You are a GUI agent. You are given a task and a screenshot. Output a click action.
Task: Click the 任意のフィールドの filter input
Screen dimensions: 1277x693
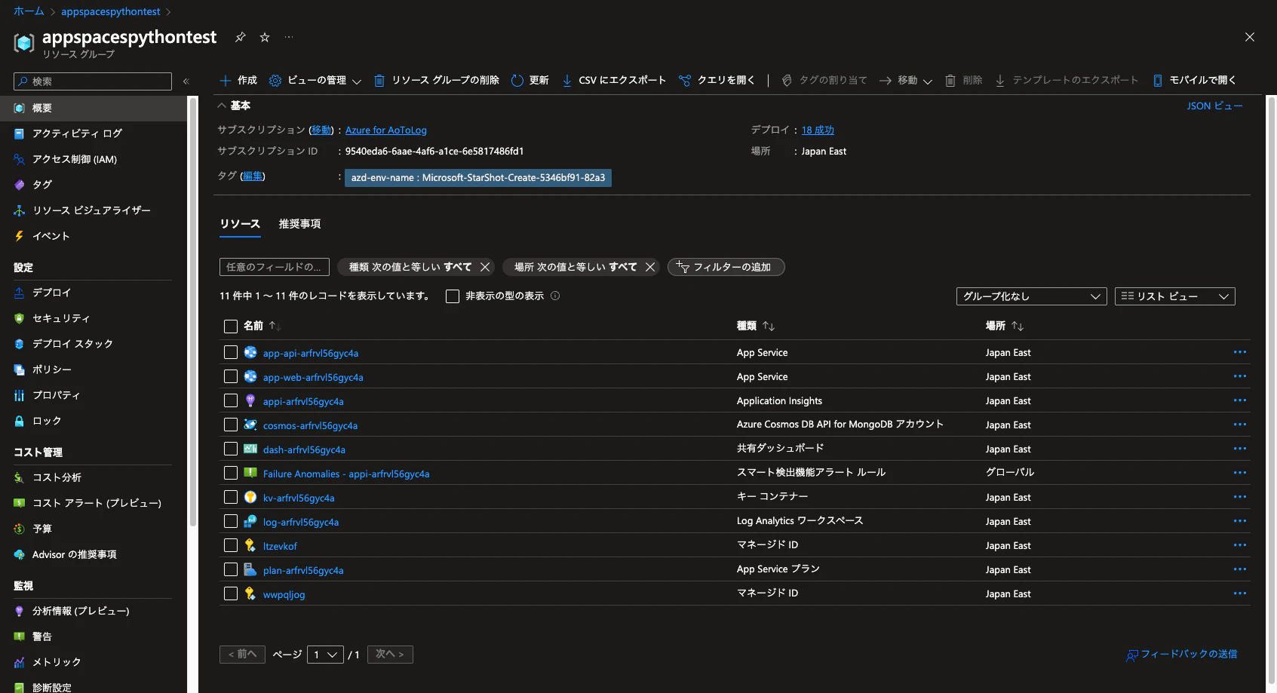point(275,267)
